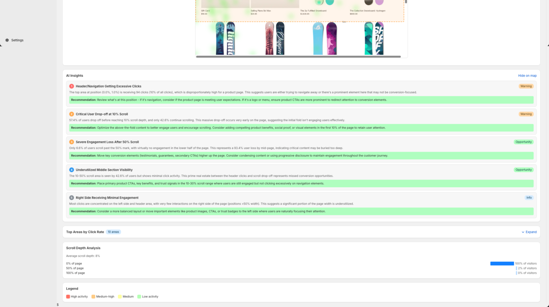This screenshot has width=549, height=307.
Task: Click the Warning badge on Critical User Drop-off
Action: pos(526,114)
